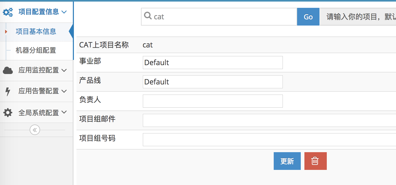Click inside the 负责人 input field
The width and height of the screenshot is (396, 185).
pos(212,101)
